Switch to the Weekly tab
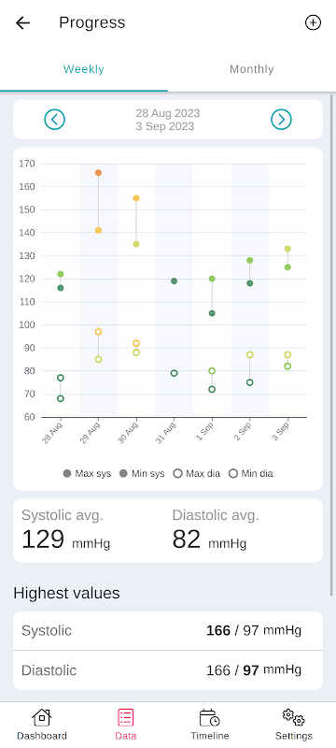336x748 pixels. [x=84, y=69]
